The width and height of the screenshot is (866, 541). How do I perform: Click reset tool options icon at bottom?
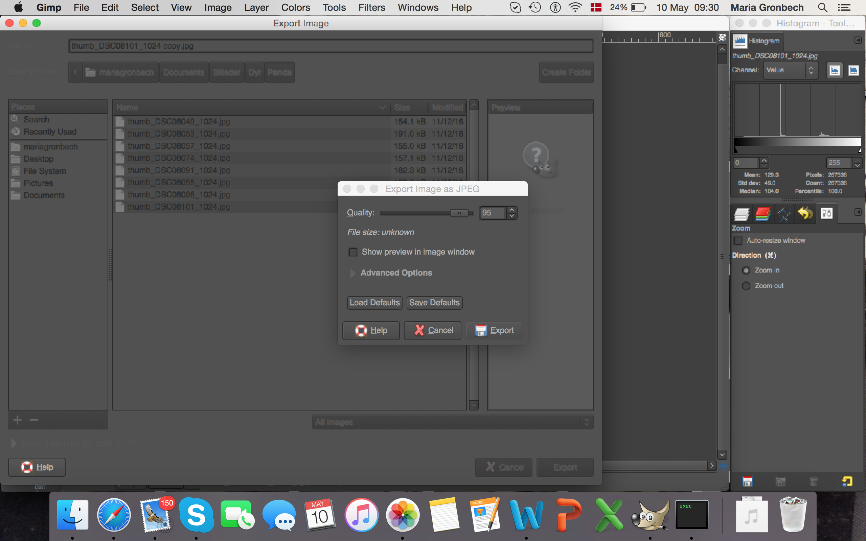click(x=847, y=481)
